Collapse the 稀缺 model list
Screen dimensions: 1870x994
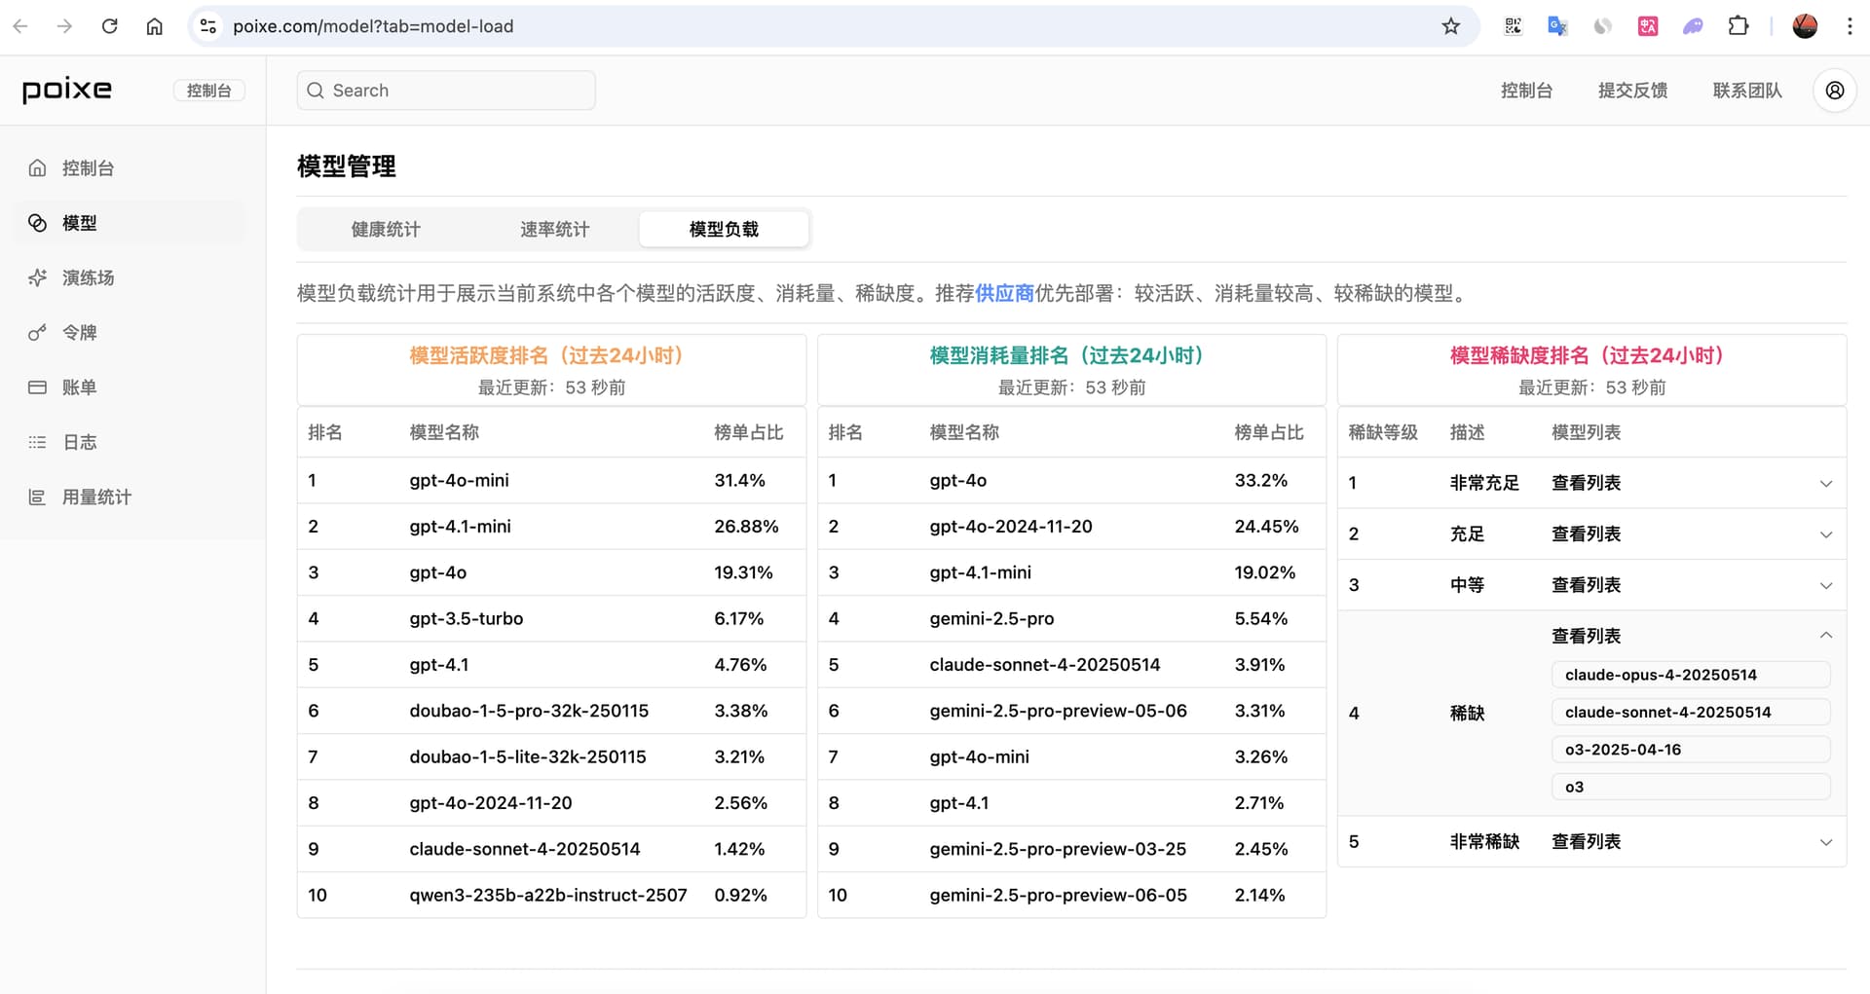point(1825,636)
